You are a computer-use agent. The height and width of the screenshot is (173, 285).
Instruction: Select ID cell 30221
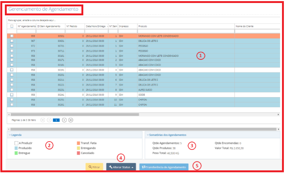pyautogui.click(x=51, y=85)
